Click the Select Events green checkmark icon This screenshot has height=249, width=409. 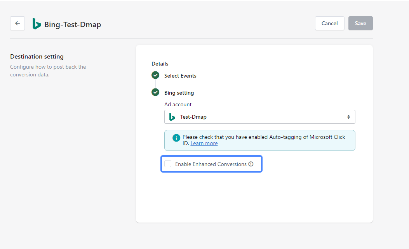coord(155,75)
